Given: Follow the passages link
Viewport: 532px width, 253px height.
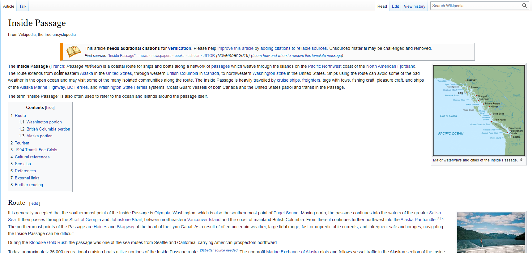Looking at the screenshot, I should point(220,66).
